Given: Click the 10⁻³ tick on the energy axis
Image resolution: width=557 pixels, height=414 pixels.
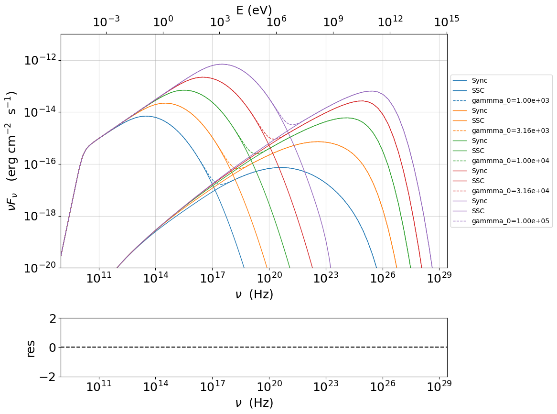Looking at the screenshot, I should pyautogui.click(x=106, y=22).
